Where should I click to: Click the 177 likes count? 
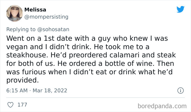pos(22,104)
